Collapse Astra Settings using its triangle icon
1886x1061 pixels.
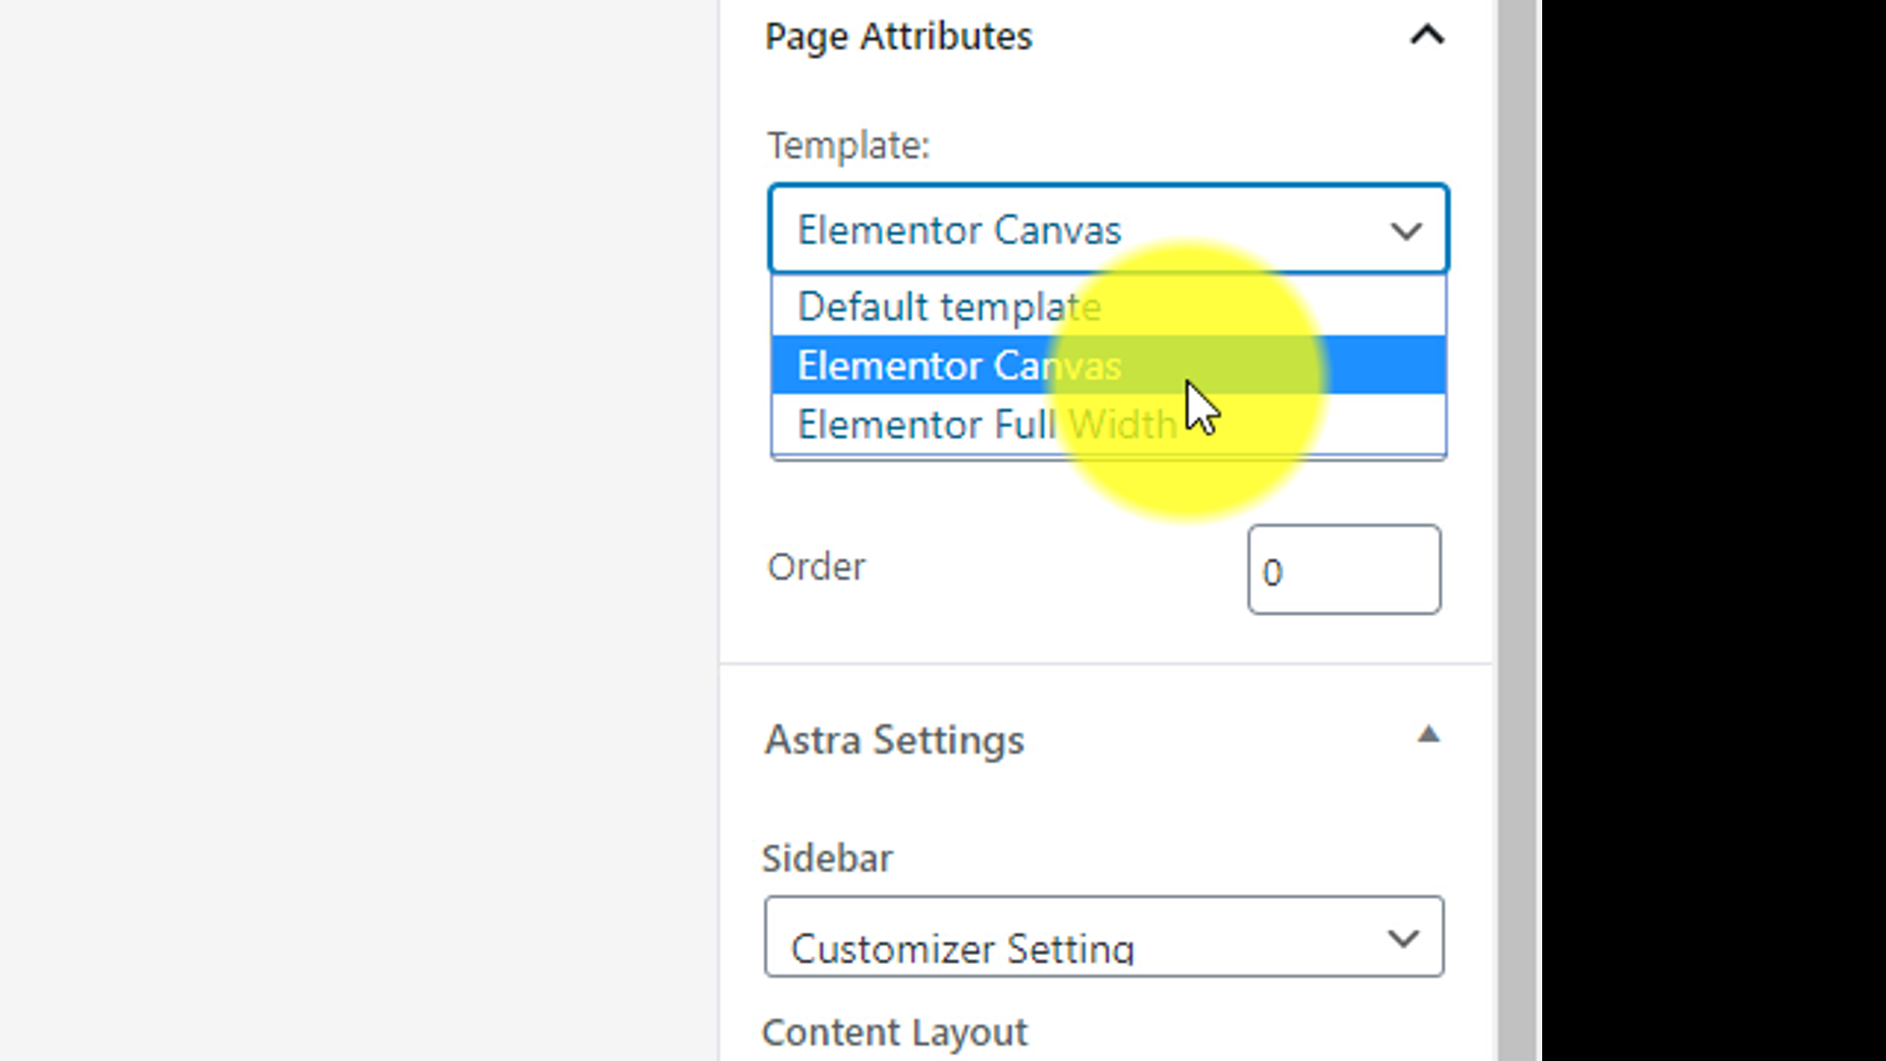1428,735
